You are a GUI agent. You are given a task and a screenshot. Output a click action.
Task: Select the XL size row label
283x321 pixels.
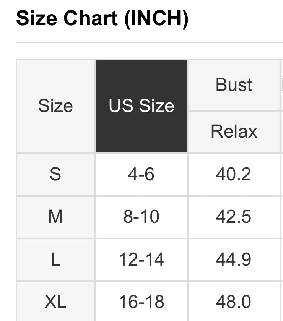(55, 302)
